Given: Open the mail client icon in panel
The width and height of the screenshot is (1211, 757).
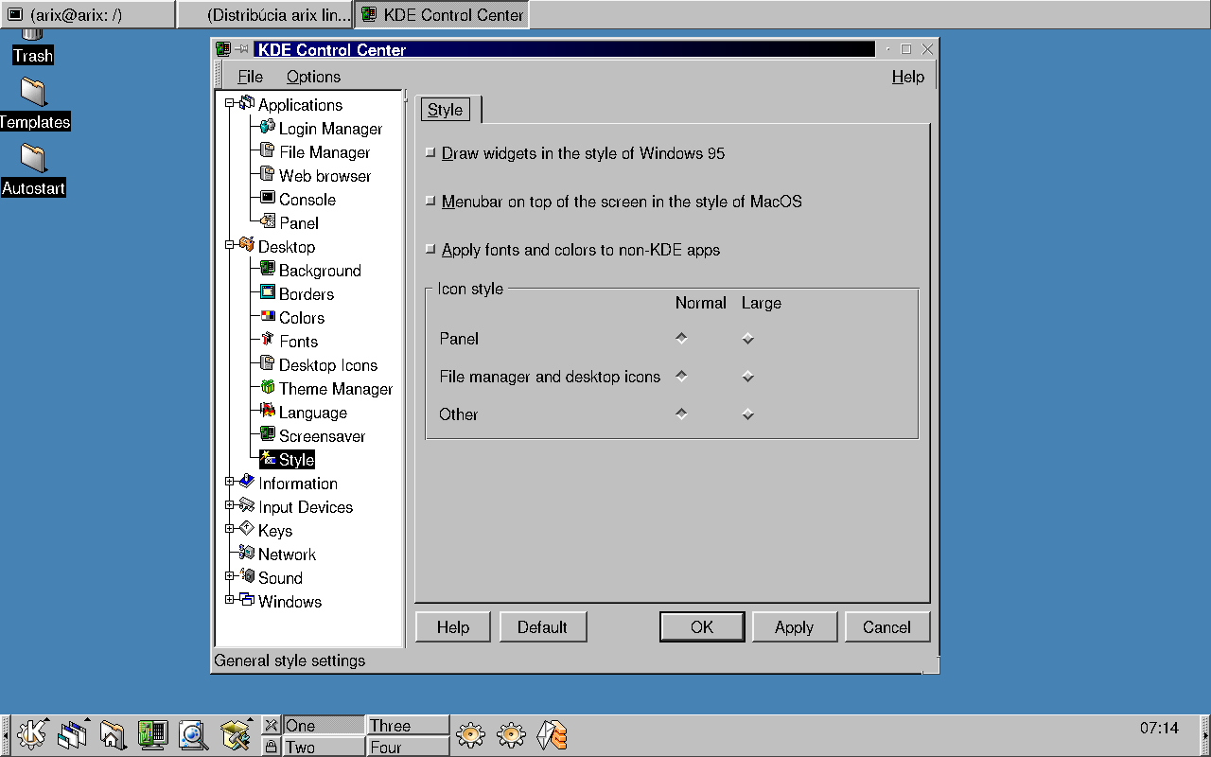Looking at the screenshot, I should coord(552,734).
